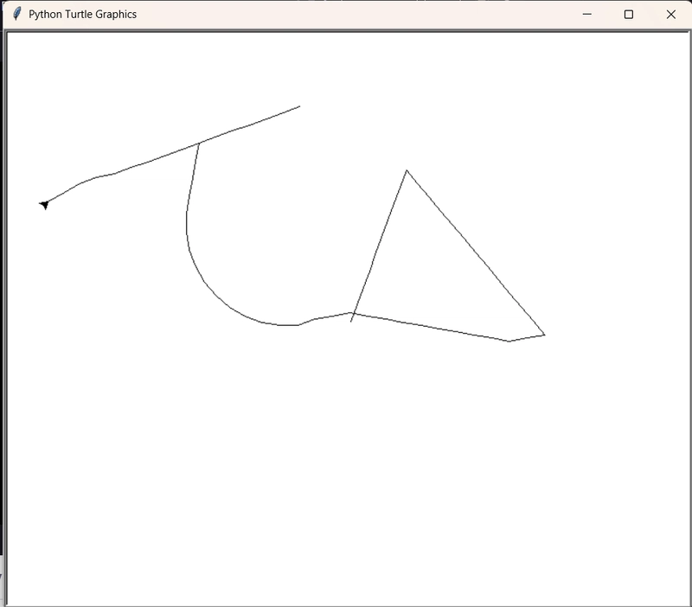This screenshot has width=692, height=607.
Task: Click the "Python Turtle Graphics" title text
Action: 82,14
